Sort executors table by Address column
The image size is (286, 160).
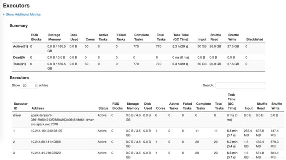[38, 108]
